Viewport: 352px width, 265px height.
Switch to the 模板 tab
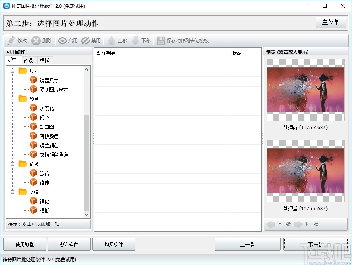[44, 60]
